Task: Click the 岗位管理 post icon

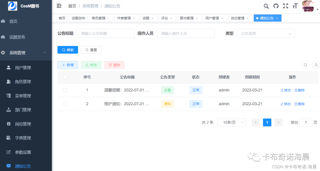Action: (9, 124)
